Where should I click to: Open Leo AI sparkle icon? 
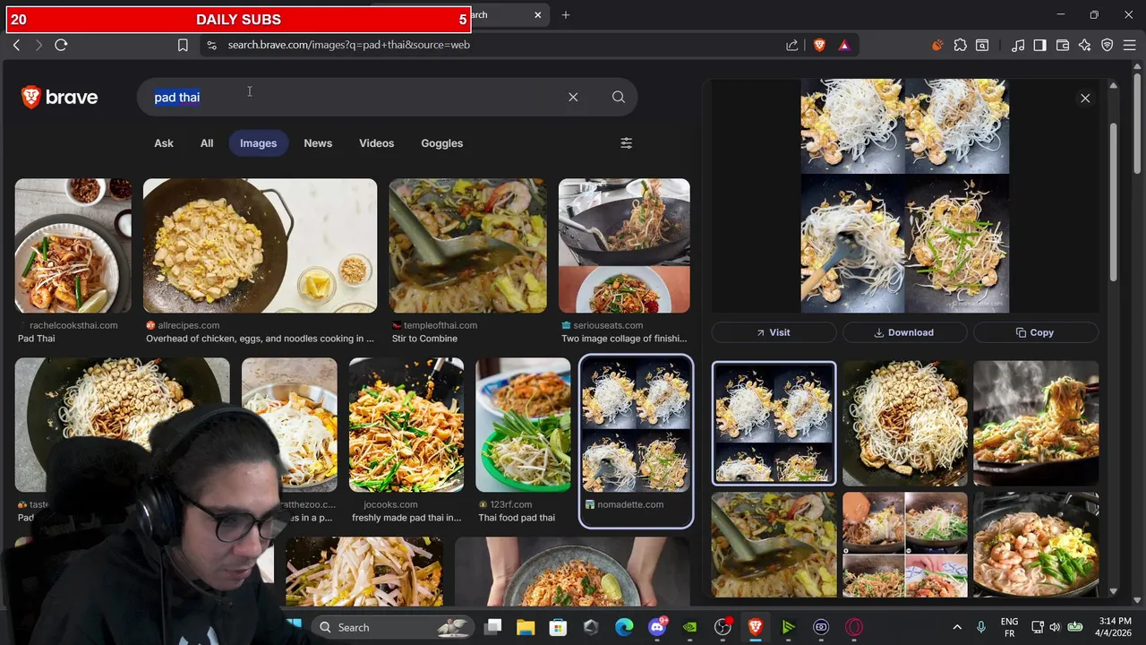click(x=1085, y=45)
